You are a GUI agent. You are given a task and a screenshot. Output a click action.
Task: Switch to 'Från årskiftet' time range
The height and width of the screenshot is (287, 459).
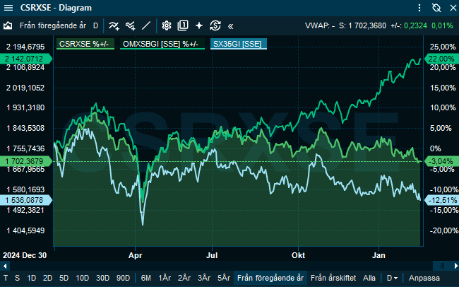333,278
